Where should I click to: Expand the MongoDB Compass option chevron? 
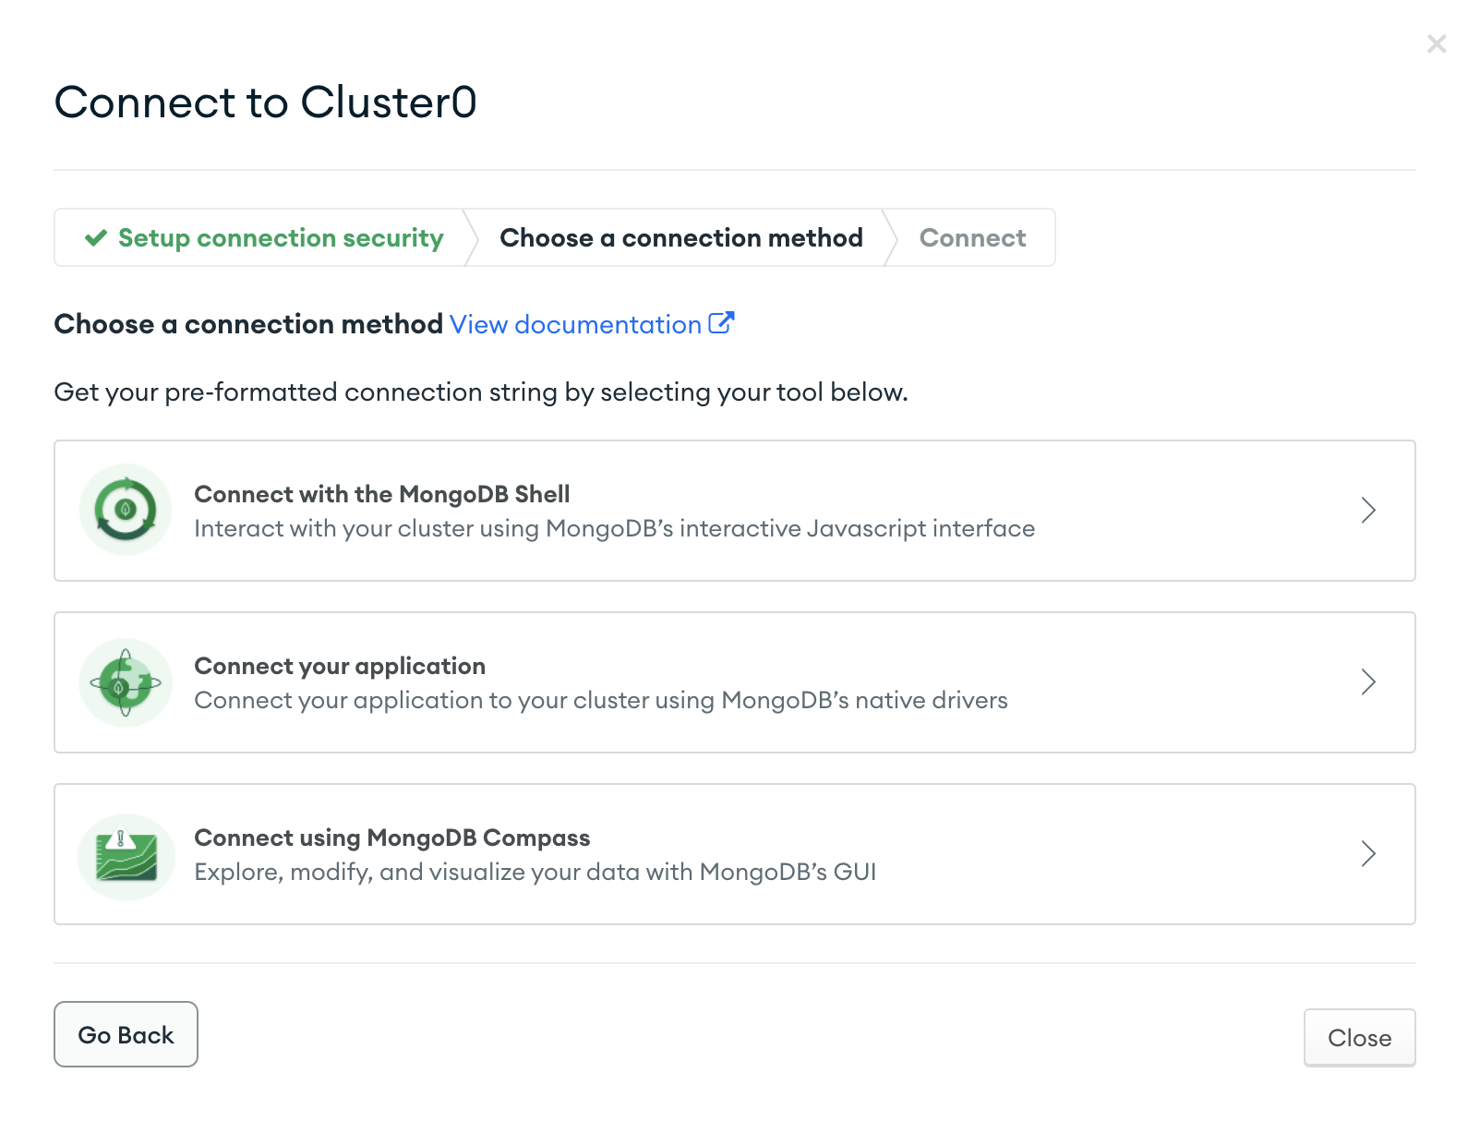(x=1369, y=853)
